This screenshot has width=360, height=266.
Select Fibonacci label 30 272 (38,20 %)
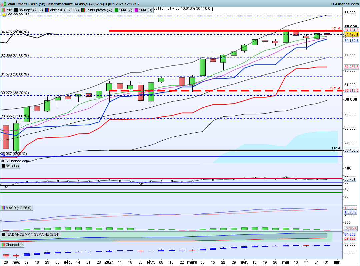[x=15, y=93]
